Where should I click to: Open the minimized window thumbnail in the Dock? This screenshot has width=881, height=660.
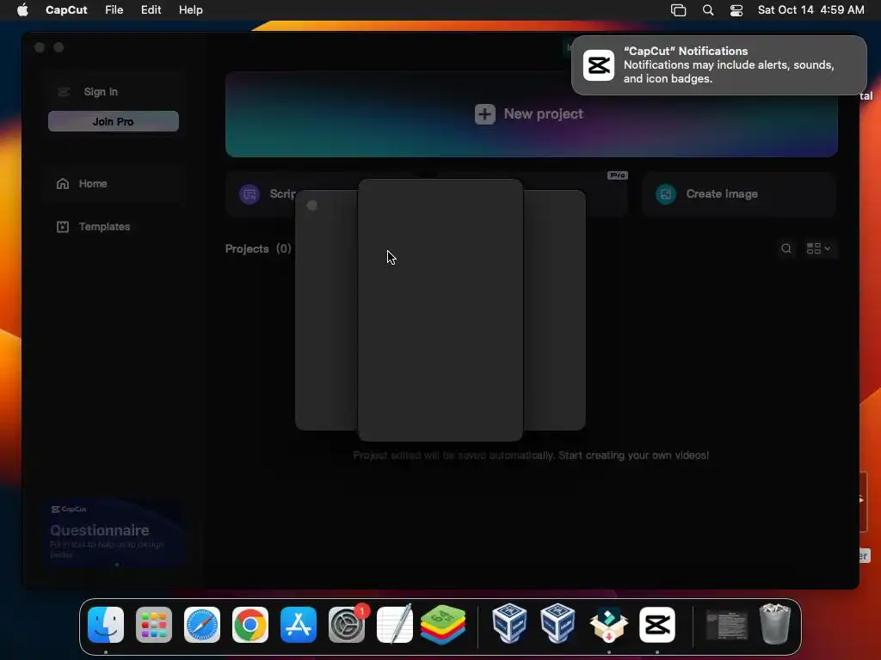point(726,625)
